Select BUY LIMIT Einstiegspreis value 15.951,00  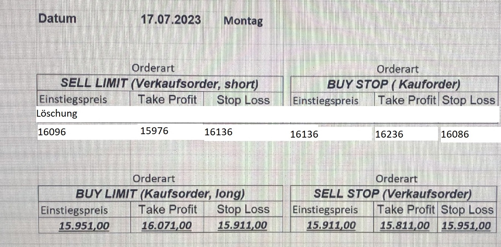point(84,226)
